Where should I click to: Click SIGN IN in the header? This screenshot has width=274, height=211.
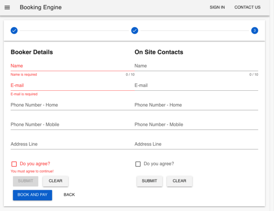click(x=217, y=7)
